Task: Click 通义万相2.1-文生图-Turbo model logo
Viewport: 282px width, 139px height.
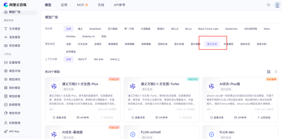Action: pos(133,86)
